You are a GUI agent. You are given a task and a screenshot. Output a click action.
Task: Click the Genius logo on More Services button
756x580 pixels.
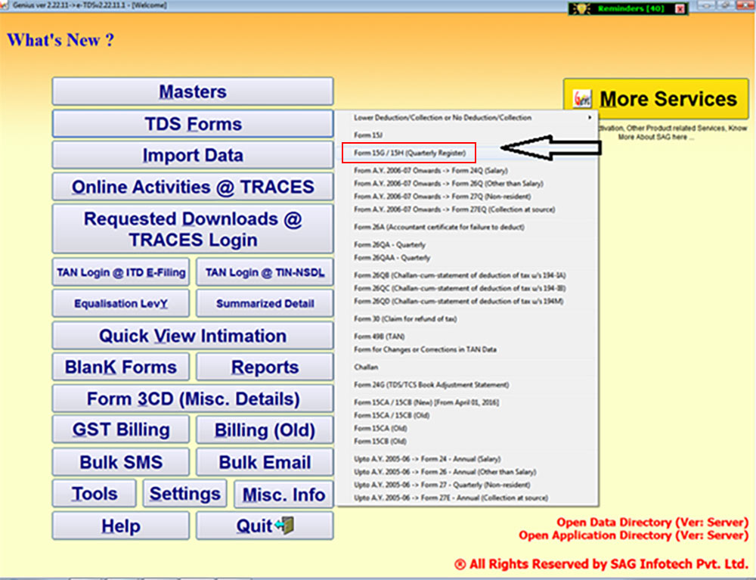582,98
